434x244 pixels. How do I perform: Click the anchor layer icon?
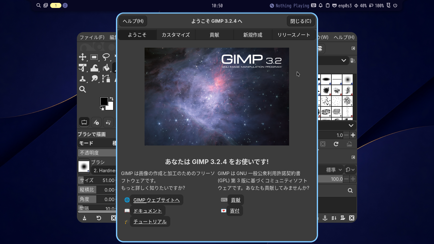click(x=325, y=218)
